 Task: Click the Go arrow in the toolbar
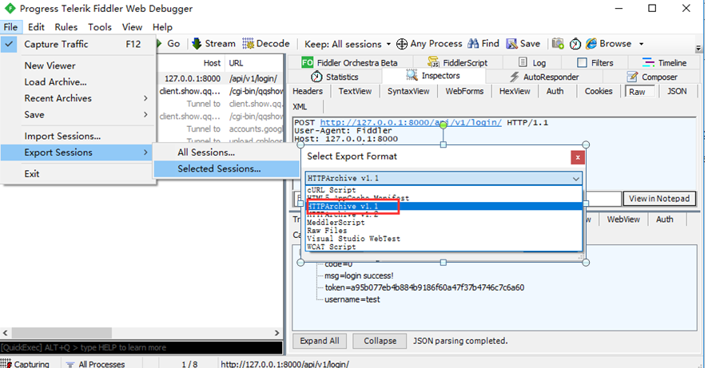159,43
